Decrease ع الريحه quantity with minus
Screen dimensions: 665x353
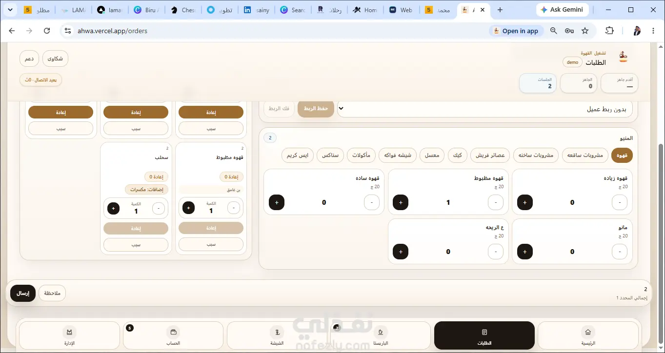pyautogui.click(x=496, y=252)
